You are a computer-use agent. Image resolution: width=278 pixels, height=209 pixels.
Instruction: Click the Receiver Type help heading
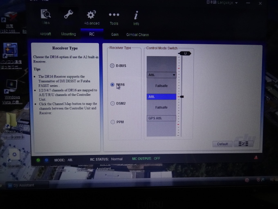tap(65, 48)
